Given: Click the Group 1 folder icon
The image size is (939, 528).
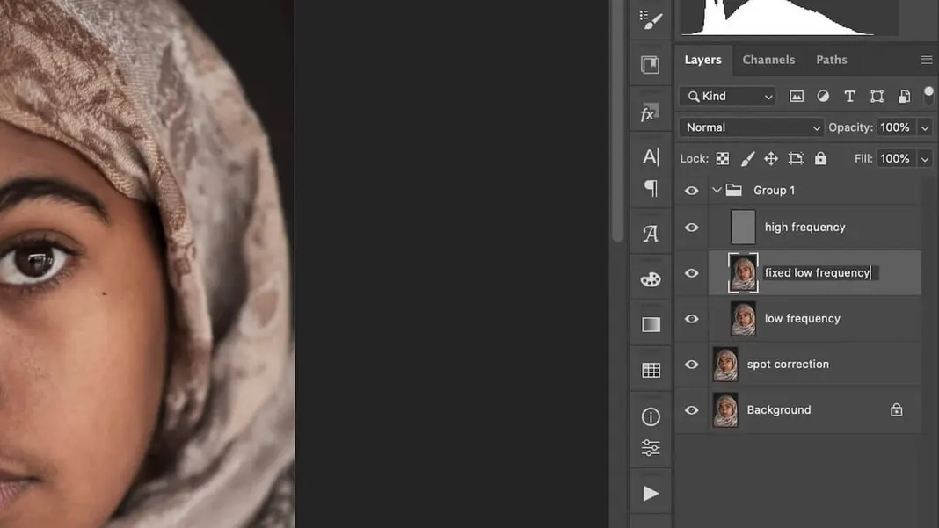Looking at the screenshot, I should [733, 191].
